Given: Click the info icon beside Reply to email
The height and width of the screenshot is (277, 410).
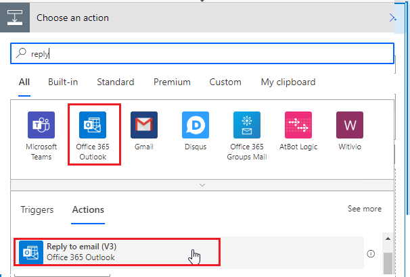Looking at the screenshot, I should click(371, 254).
